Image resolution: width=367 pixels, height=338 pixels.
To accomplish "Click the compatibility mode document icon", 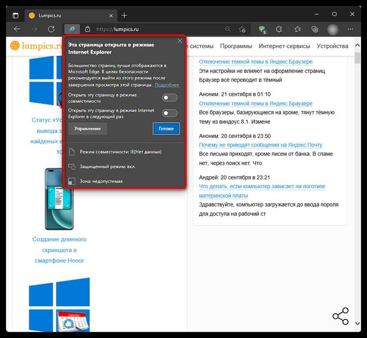I will 72,152.
